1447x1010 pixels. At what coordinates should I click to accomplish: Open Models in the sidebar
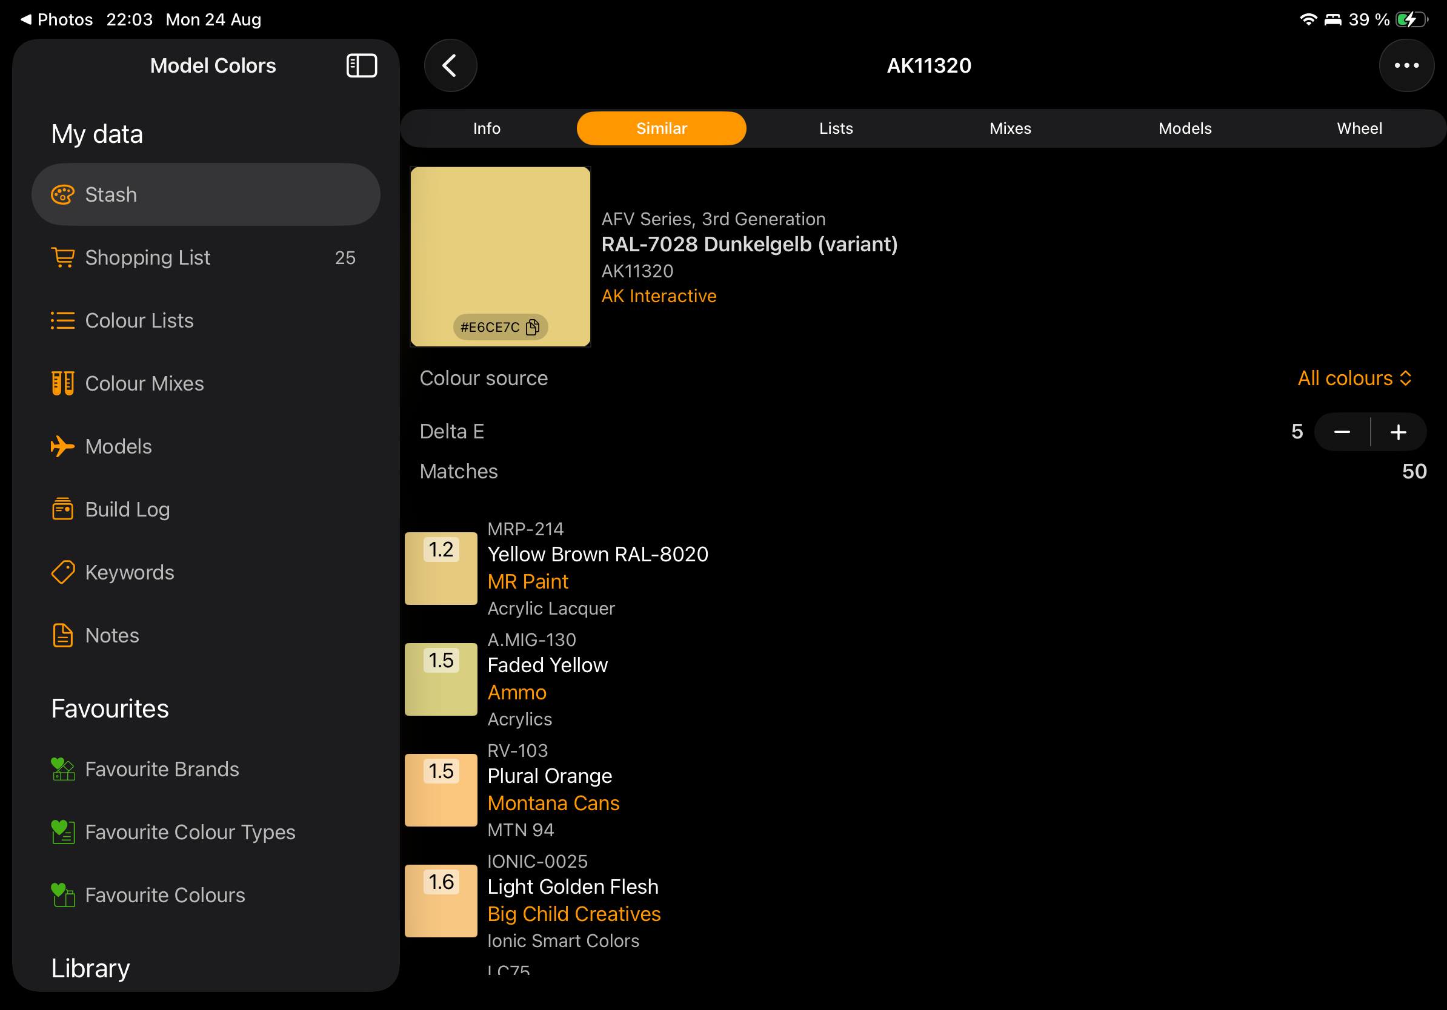(x=206, y=446)
